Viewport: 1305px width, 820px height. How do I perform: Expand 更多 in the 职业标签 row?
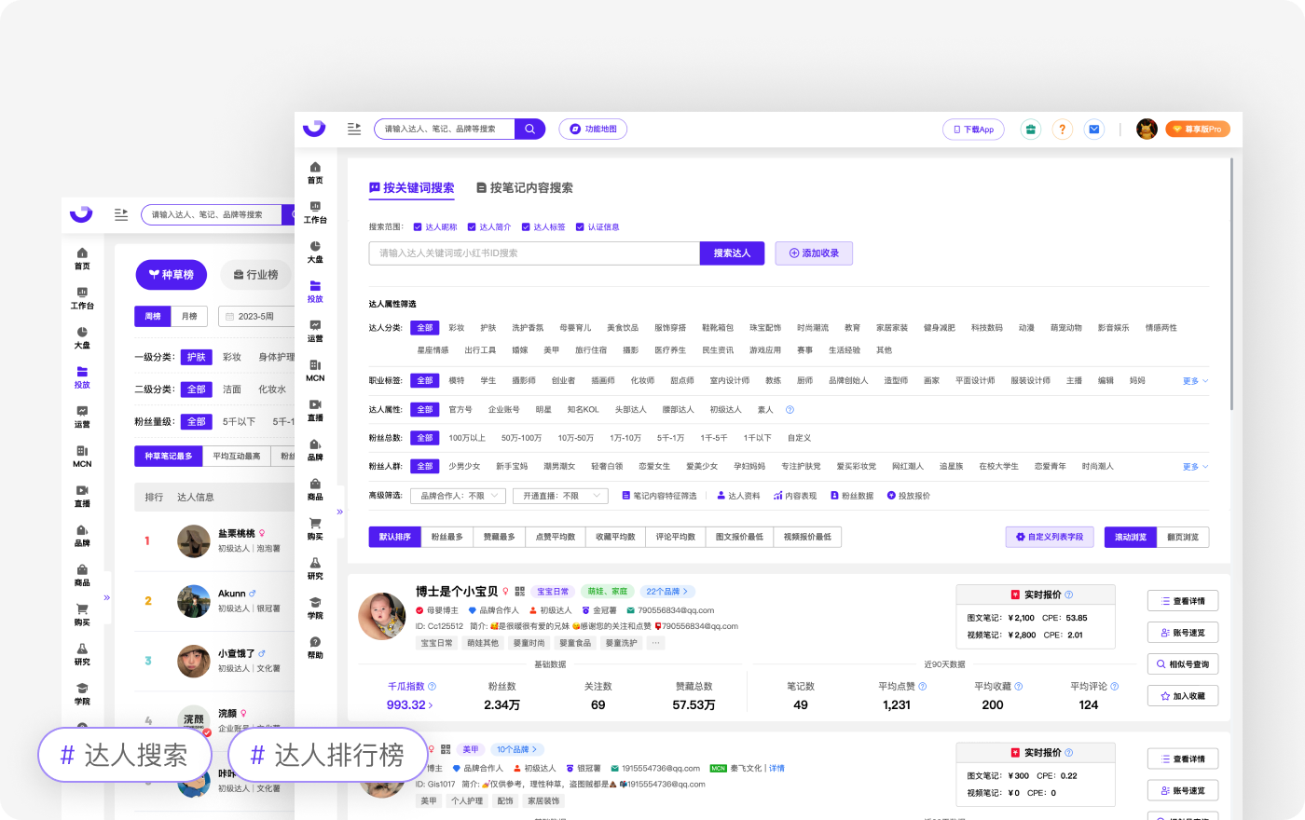(1194, 381)
